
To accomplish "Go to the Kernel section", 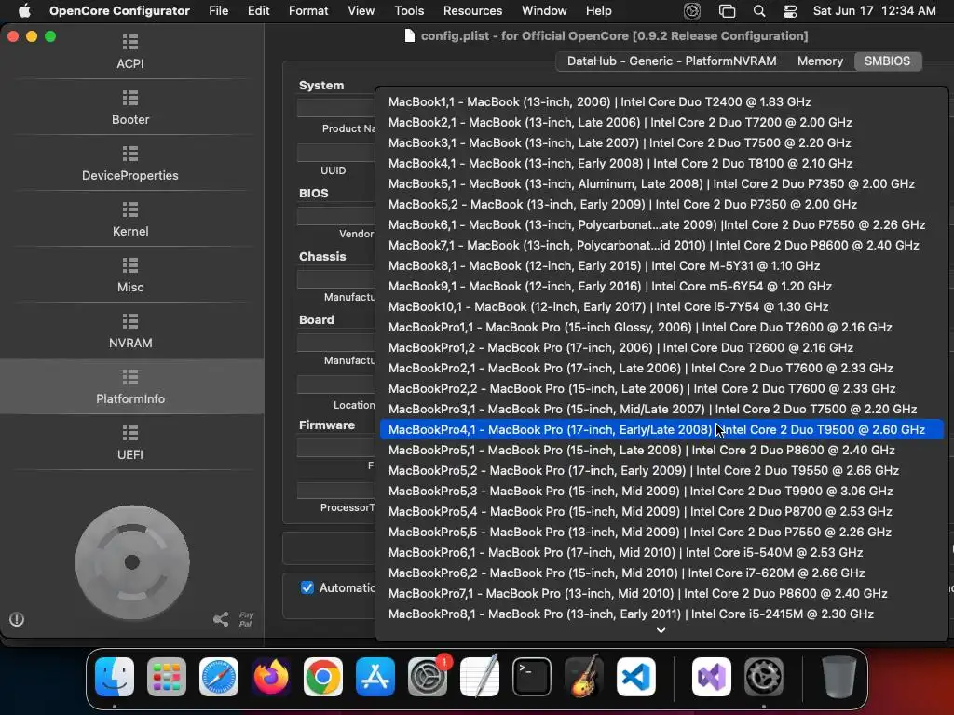I will point(130,220).
